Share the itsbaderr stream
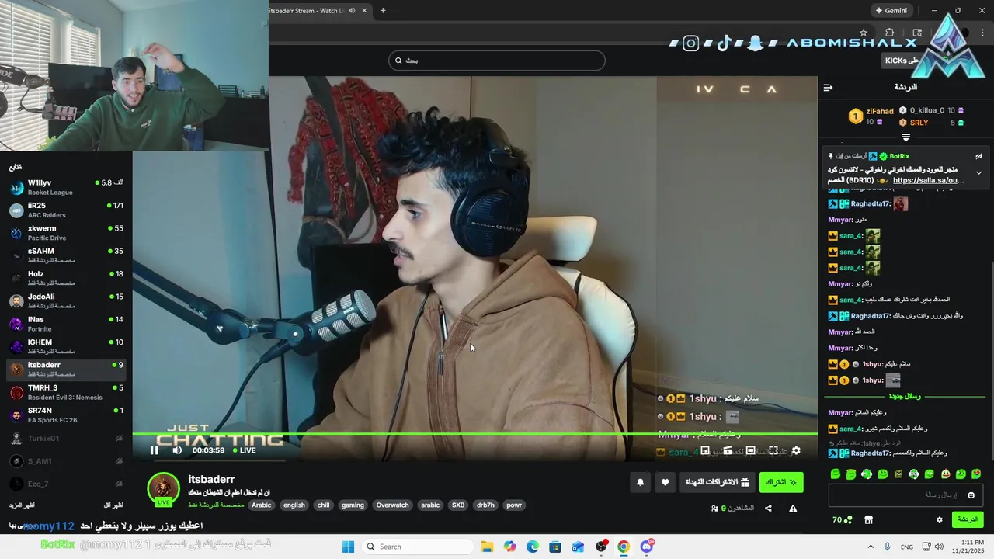Screen dimensions: 994x559 click(768, 509)
